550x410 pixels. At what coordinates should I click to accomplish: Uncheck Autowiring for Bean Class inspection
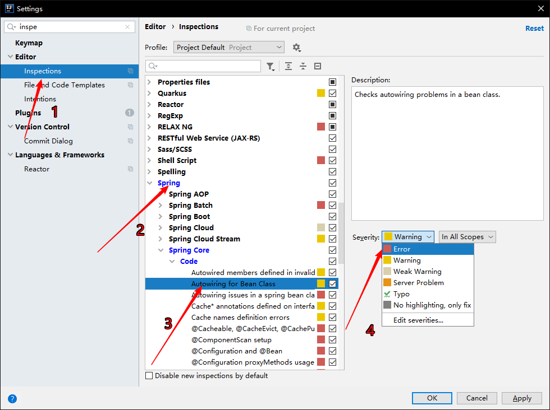(x=332, y=283)
